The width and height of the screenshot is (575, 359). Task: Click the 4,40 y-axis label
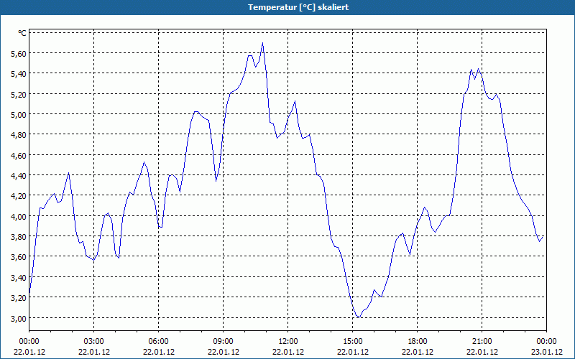click(x=19, y=175)
